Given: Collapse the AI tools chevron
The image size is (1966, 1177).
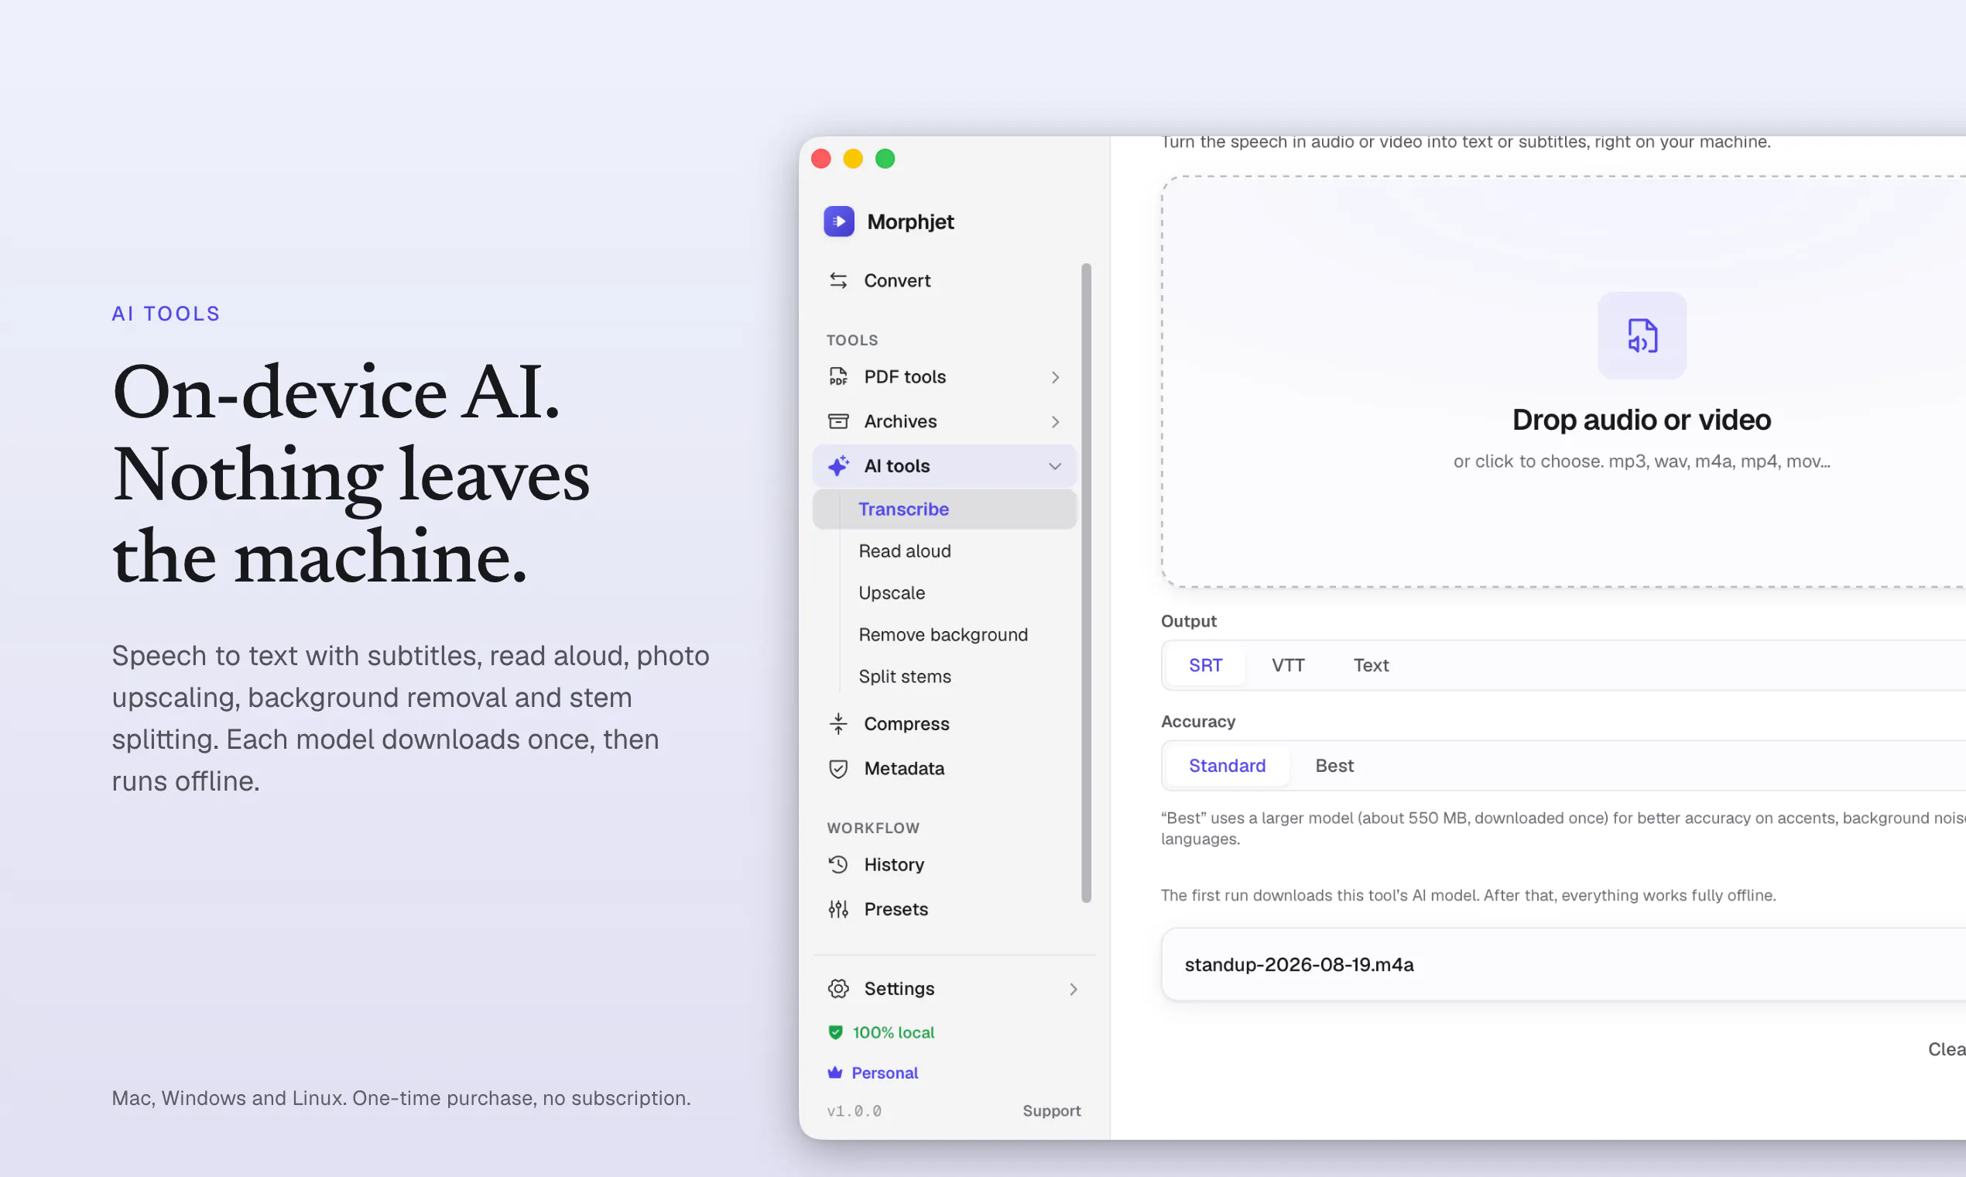Looking at the screenshot, I should (1055, 466).
